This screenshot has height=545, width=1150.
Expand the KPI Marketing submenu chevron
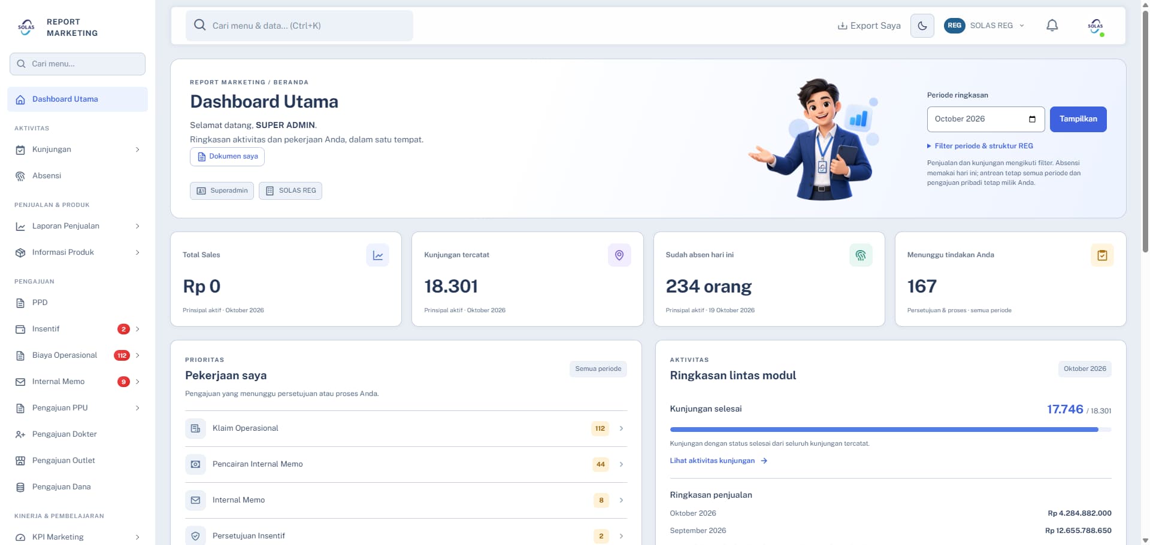click(x=138, y=537)
